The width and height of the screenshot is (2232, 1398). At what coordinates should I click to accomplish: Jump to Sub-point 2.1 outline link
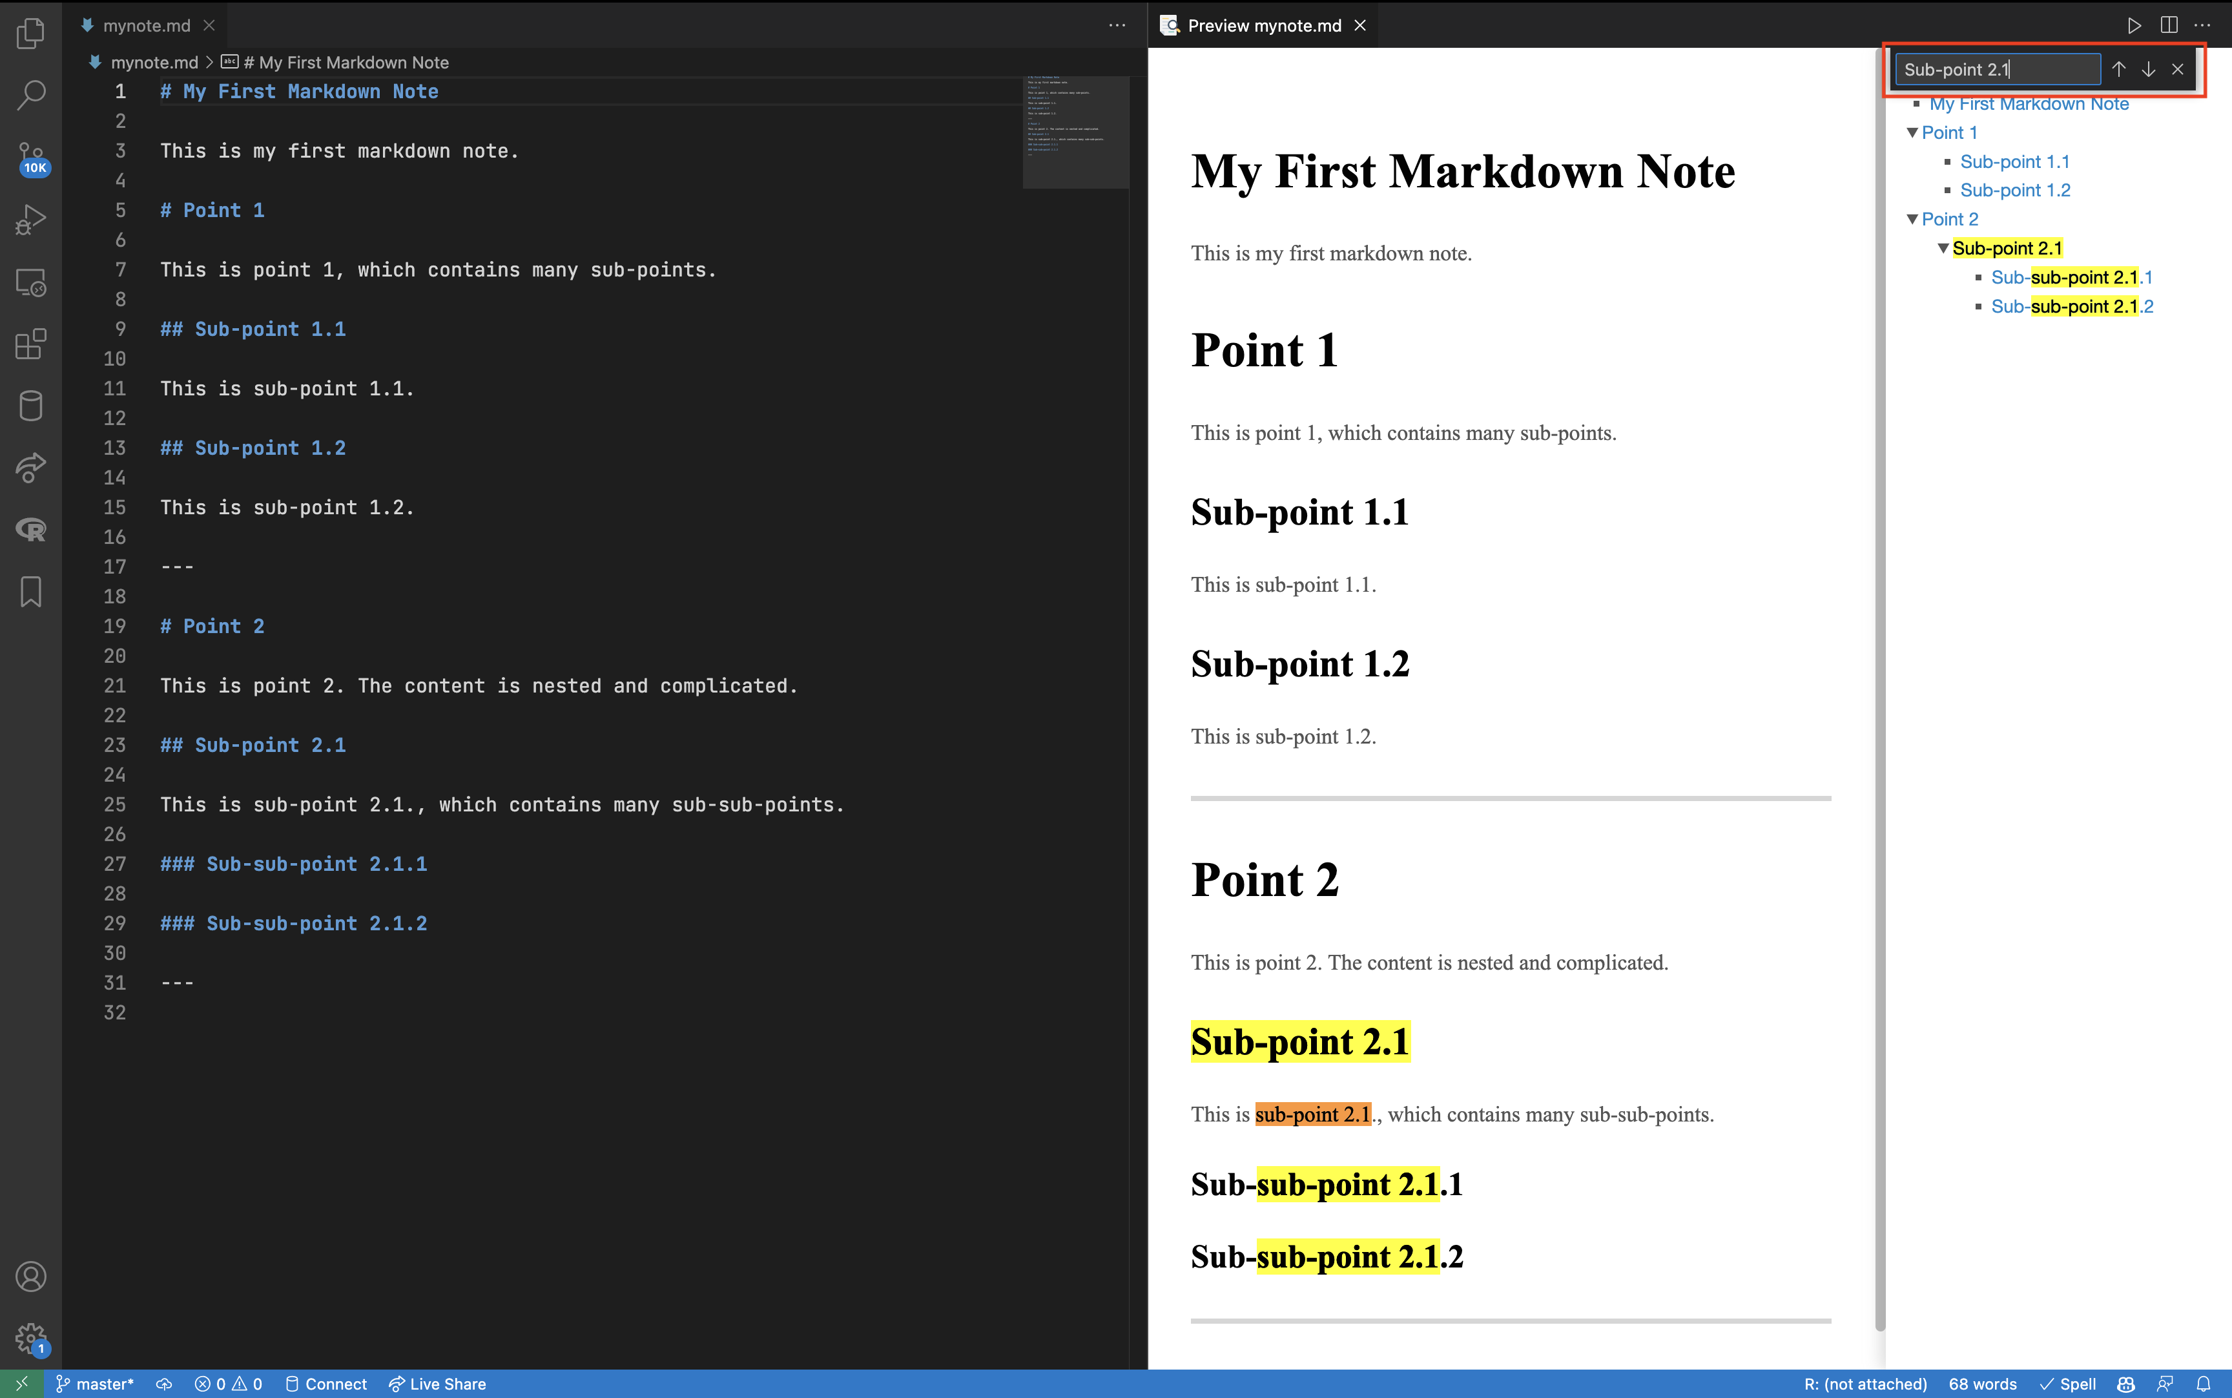[x=2007, y=249]
